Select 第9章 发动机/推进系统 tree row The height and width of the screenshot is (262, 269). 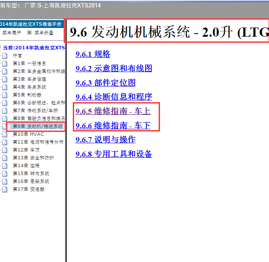click(37, 126)
